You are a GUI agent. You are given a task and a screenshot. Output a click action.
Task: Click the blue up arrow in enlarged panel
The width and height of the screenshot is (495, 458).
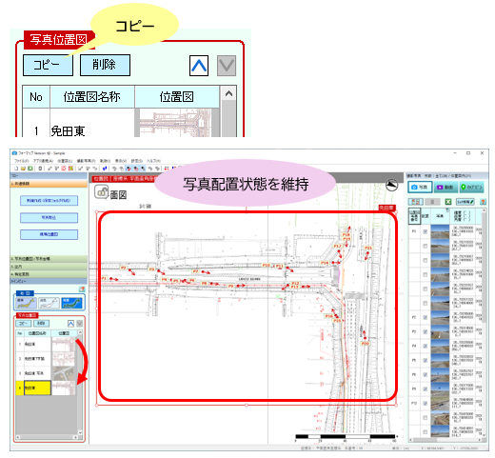point(199,66)
